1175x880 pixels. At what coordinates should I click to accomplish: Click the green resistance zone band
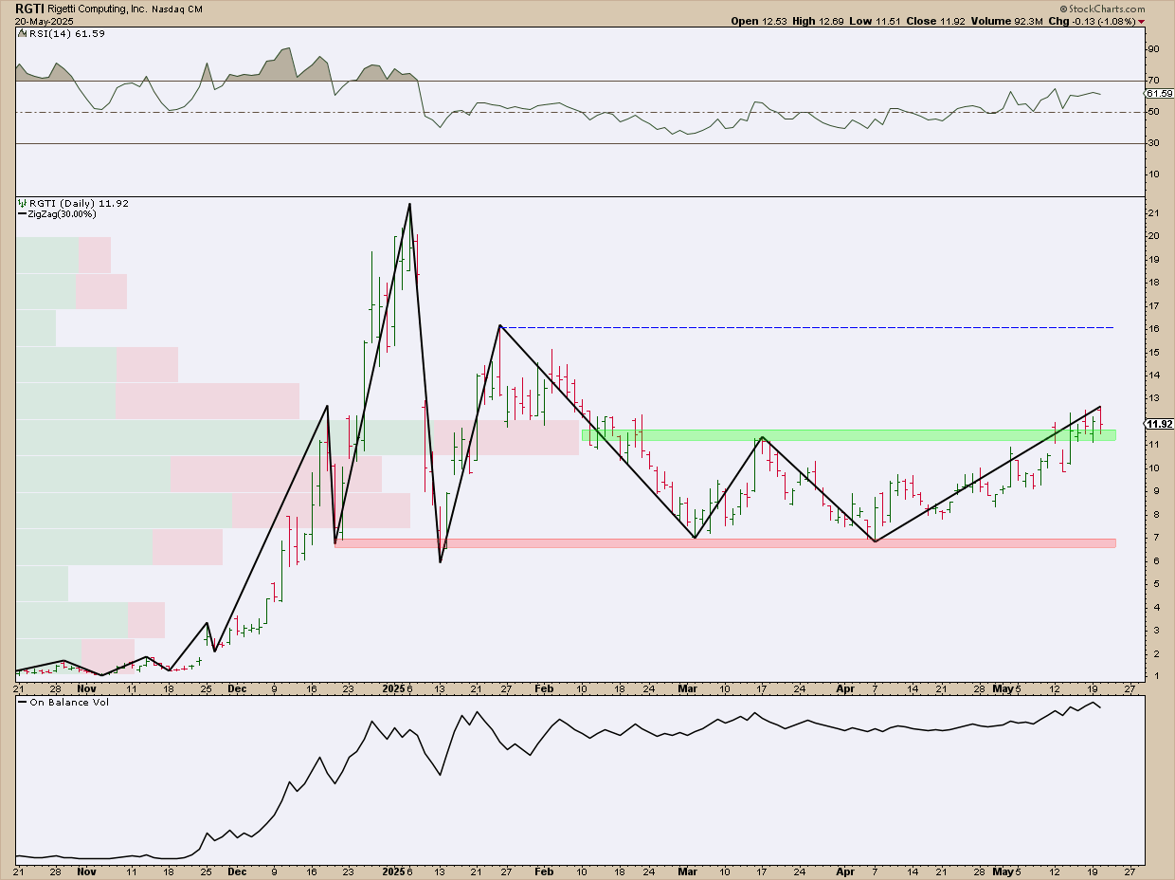[848, 435]
